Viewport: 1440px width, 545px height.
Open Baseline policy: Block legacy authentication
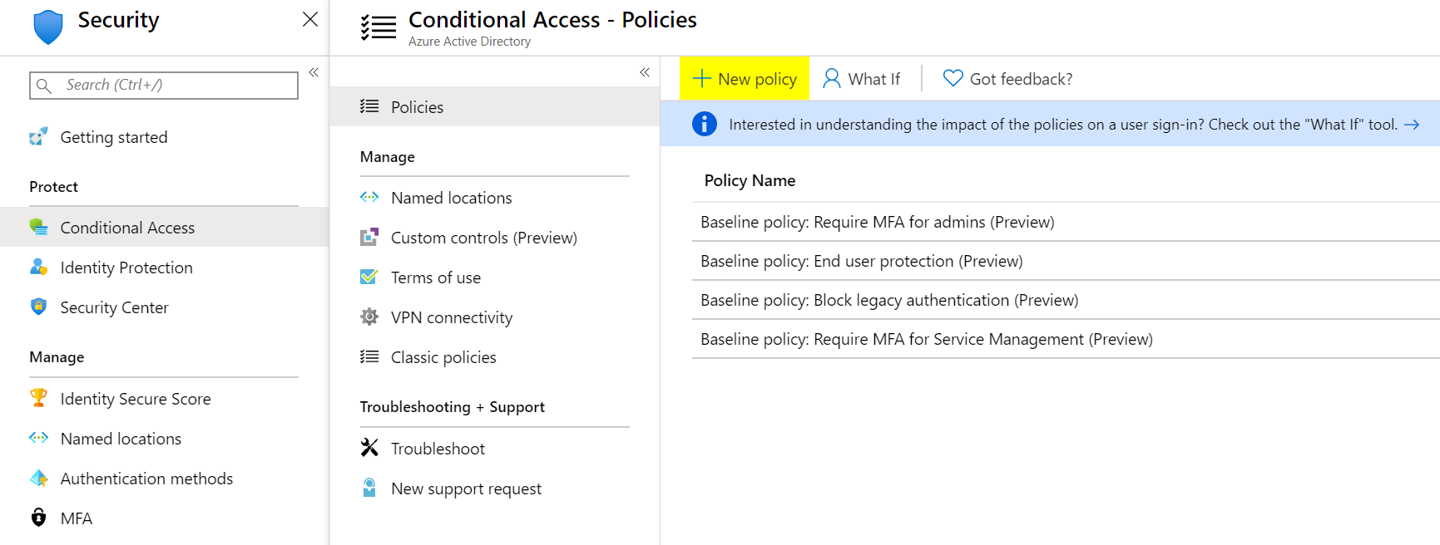click(888, 300)
